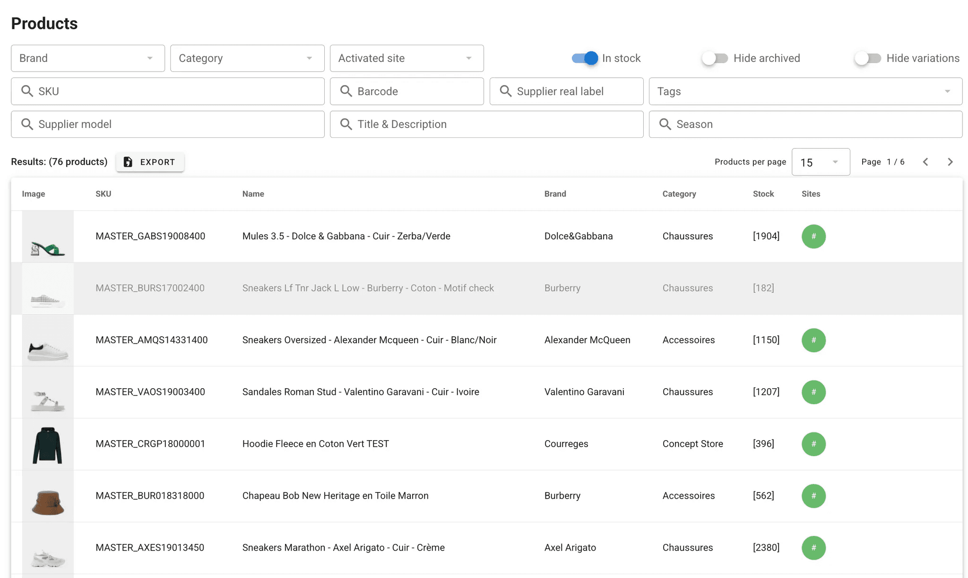Viewport: 968px width, 578px height.
Task: Focus the Season search field
Action: (806, 124)
